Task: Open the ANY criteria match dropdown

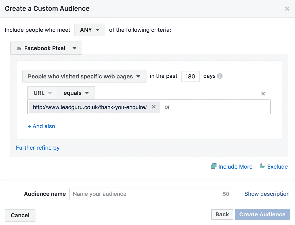Action: (89, 30)
